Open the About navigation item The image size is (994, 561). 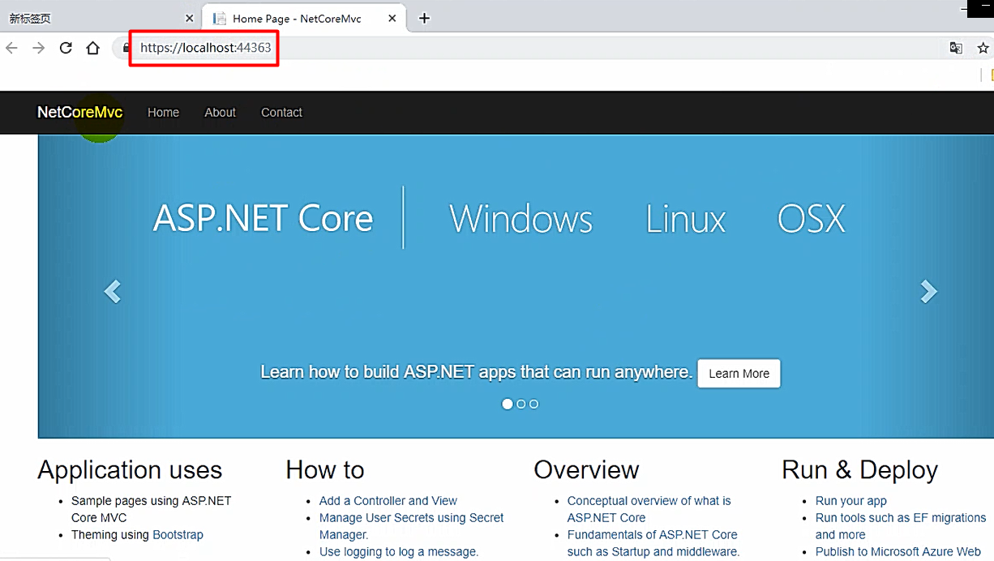220,113
